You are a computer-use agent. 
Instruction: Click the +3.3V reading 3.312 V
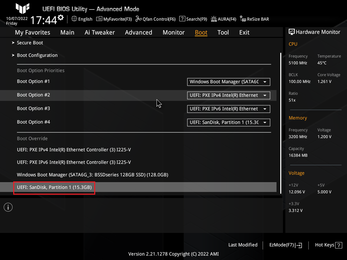tap(295, 211)
